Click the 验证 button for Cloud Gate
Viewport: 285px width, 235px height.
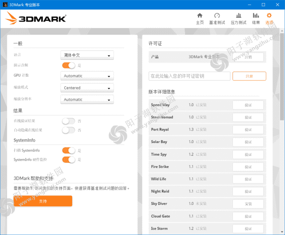(x=248, y=216)
